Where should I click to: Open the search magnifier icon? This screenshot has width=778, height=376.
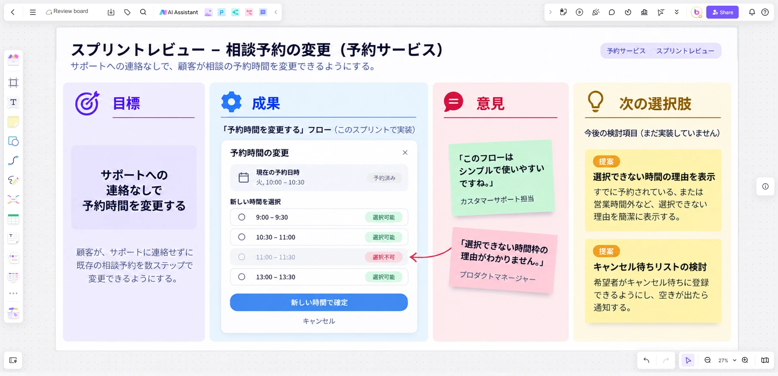pos(143,12)
